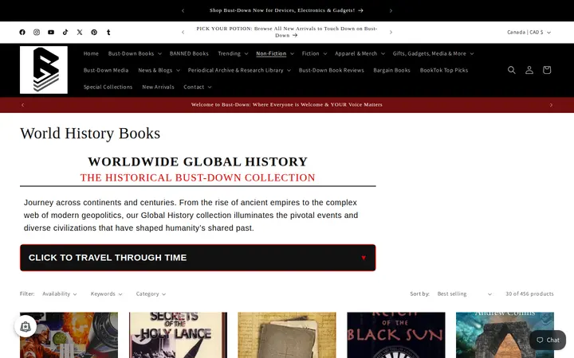Open the Category filter

click(151, 294)
